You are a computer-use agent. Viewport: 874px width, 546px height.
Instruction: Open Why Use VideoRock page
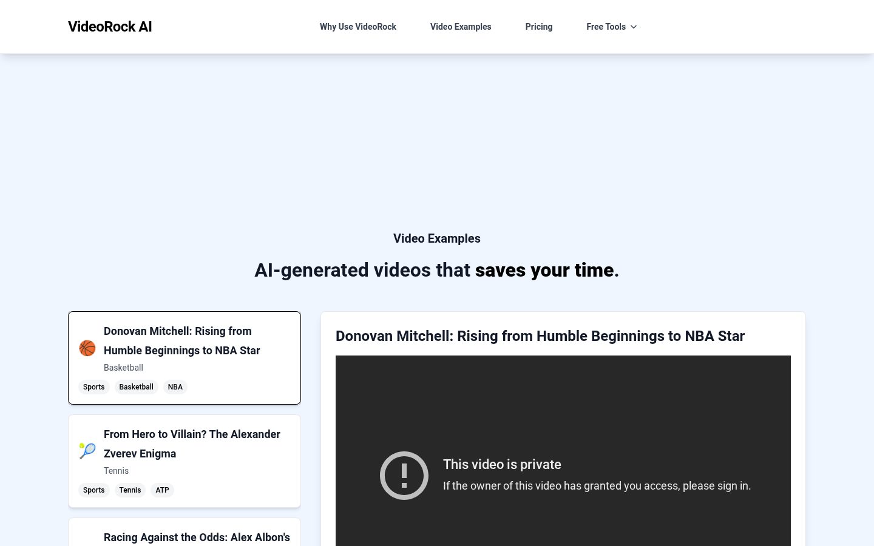[x=358, y=27]
